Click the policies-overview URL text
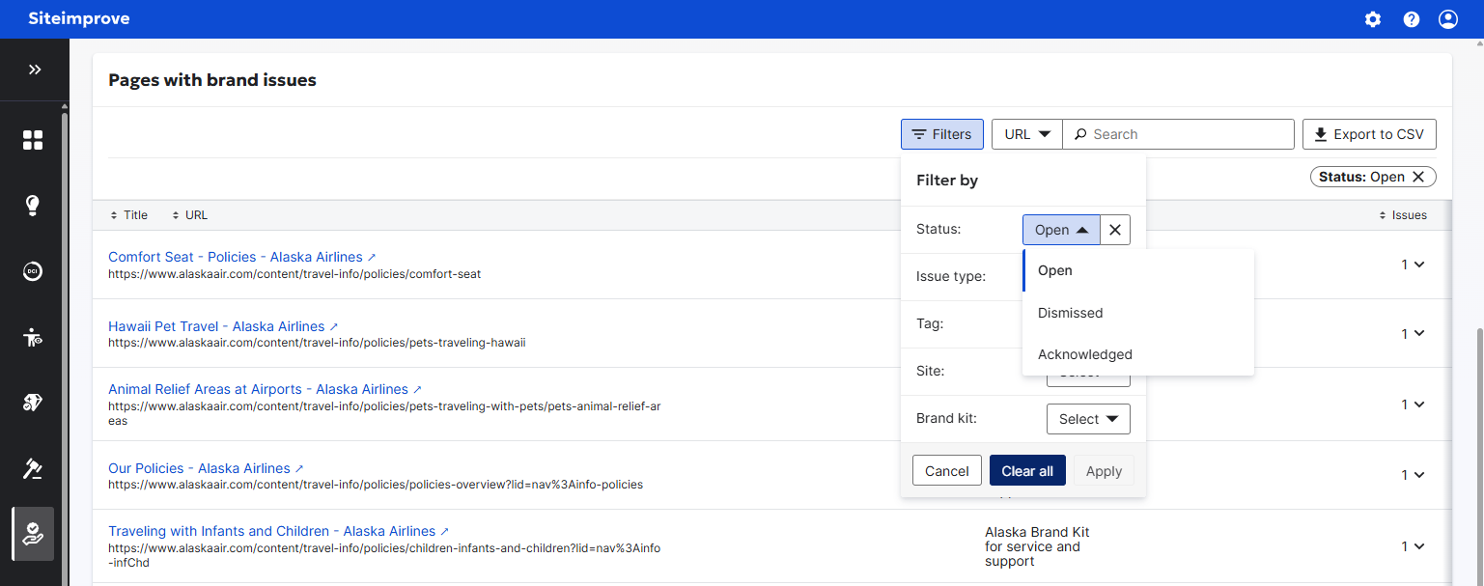The height and width of the screenshot is (586, 1484). click(x=376, y=485)
